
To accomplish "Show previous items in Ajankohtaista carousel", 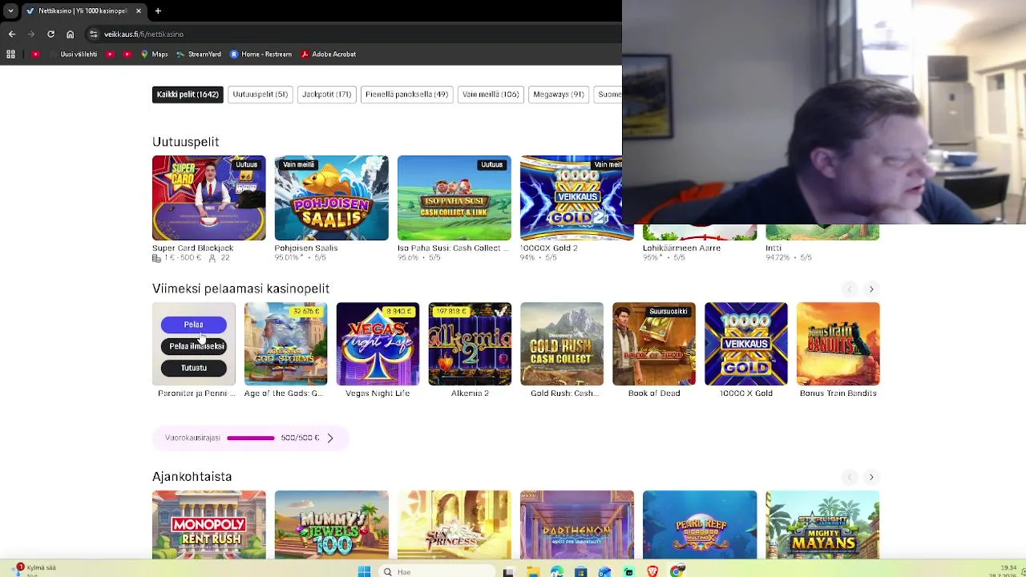I will coord(850,477).
